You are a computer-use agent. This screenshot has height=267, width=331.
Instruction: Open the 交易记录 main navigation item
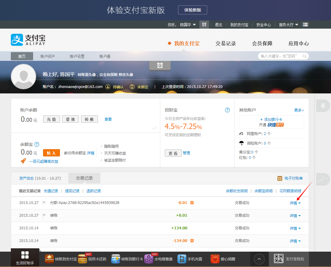(x=226, y=43)
